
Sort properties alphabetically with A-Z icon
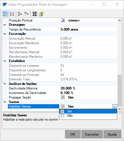[12, 14]
